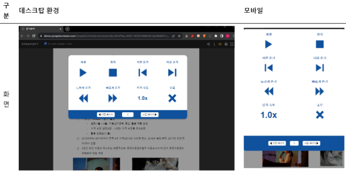Screen dimensions: 346x171
Task: Click the mobile stop square icon
Action: 320,44
